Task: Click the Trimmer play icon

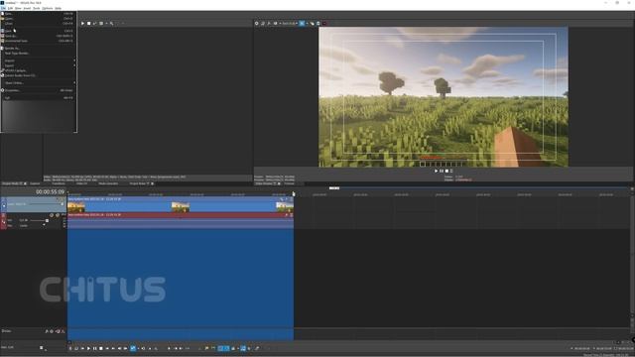Action: [x=82, y=24]
